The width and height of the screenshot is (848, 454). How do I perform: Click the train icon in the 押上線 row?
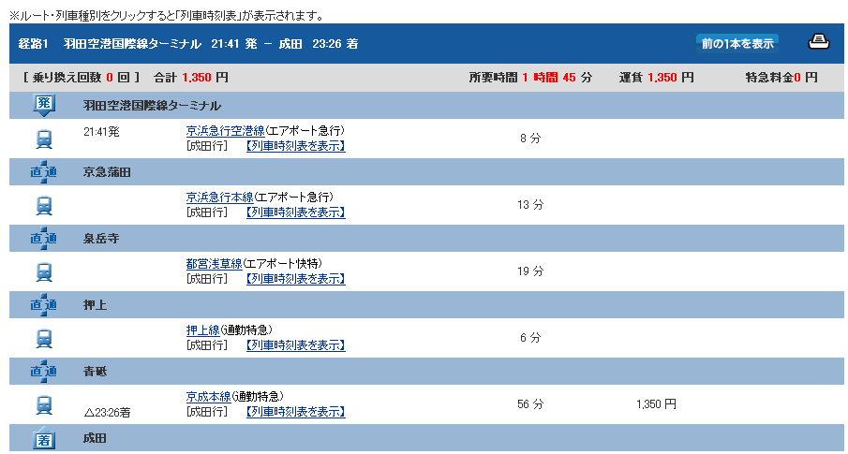click(x=44, y=338)
